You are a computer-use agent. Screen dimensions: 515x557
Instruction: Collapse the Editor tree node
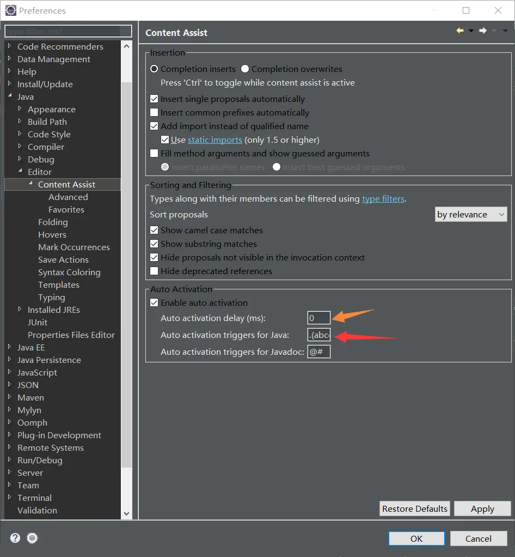(x=20, y=171)
